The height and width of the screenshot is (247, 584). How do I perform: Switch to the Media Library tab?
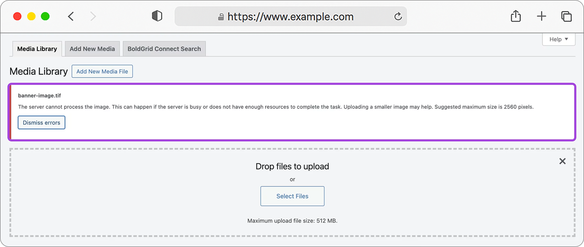pos(37,49)
